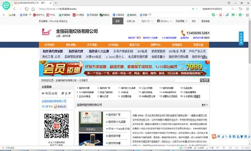The width and height of the screenshot is (251, 151).
Task: Expand the dropdown next to undo arrow icon
Action: 243,9
